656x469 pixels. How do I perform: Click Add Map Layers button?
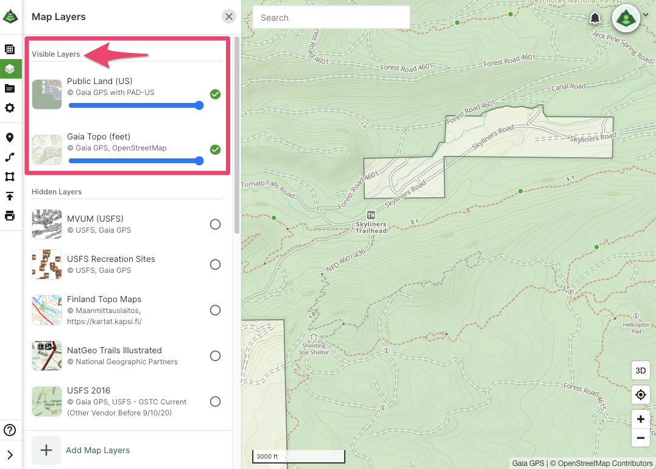[97, 450]
